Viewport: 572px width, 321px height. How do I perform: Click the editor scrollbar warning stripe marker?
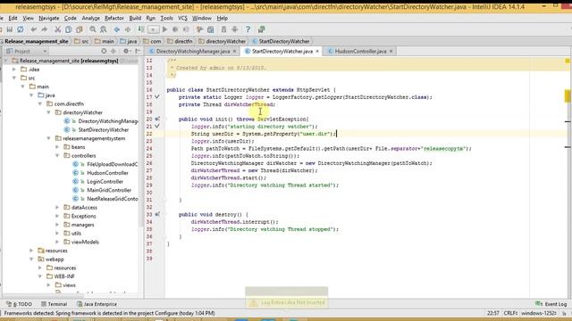tap(568, 95)
